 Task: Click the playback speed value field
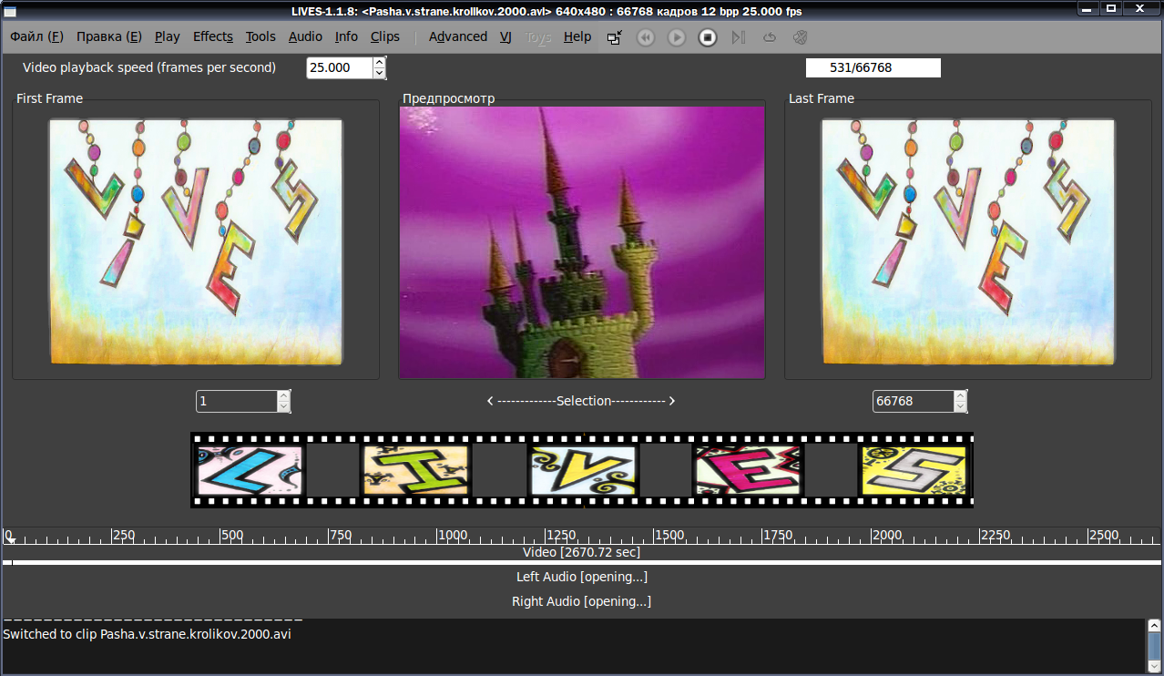pyautogui.click(x=340, y=67)
